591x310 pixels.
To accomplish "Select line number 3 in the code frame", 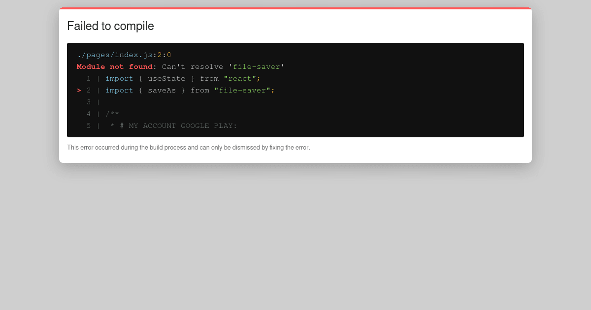I will tap(89, 102).
